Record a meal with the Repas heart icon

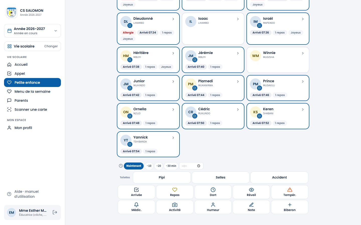click(x=175, y=192)
